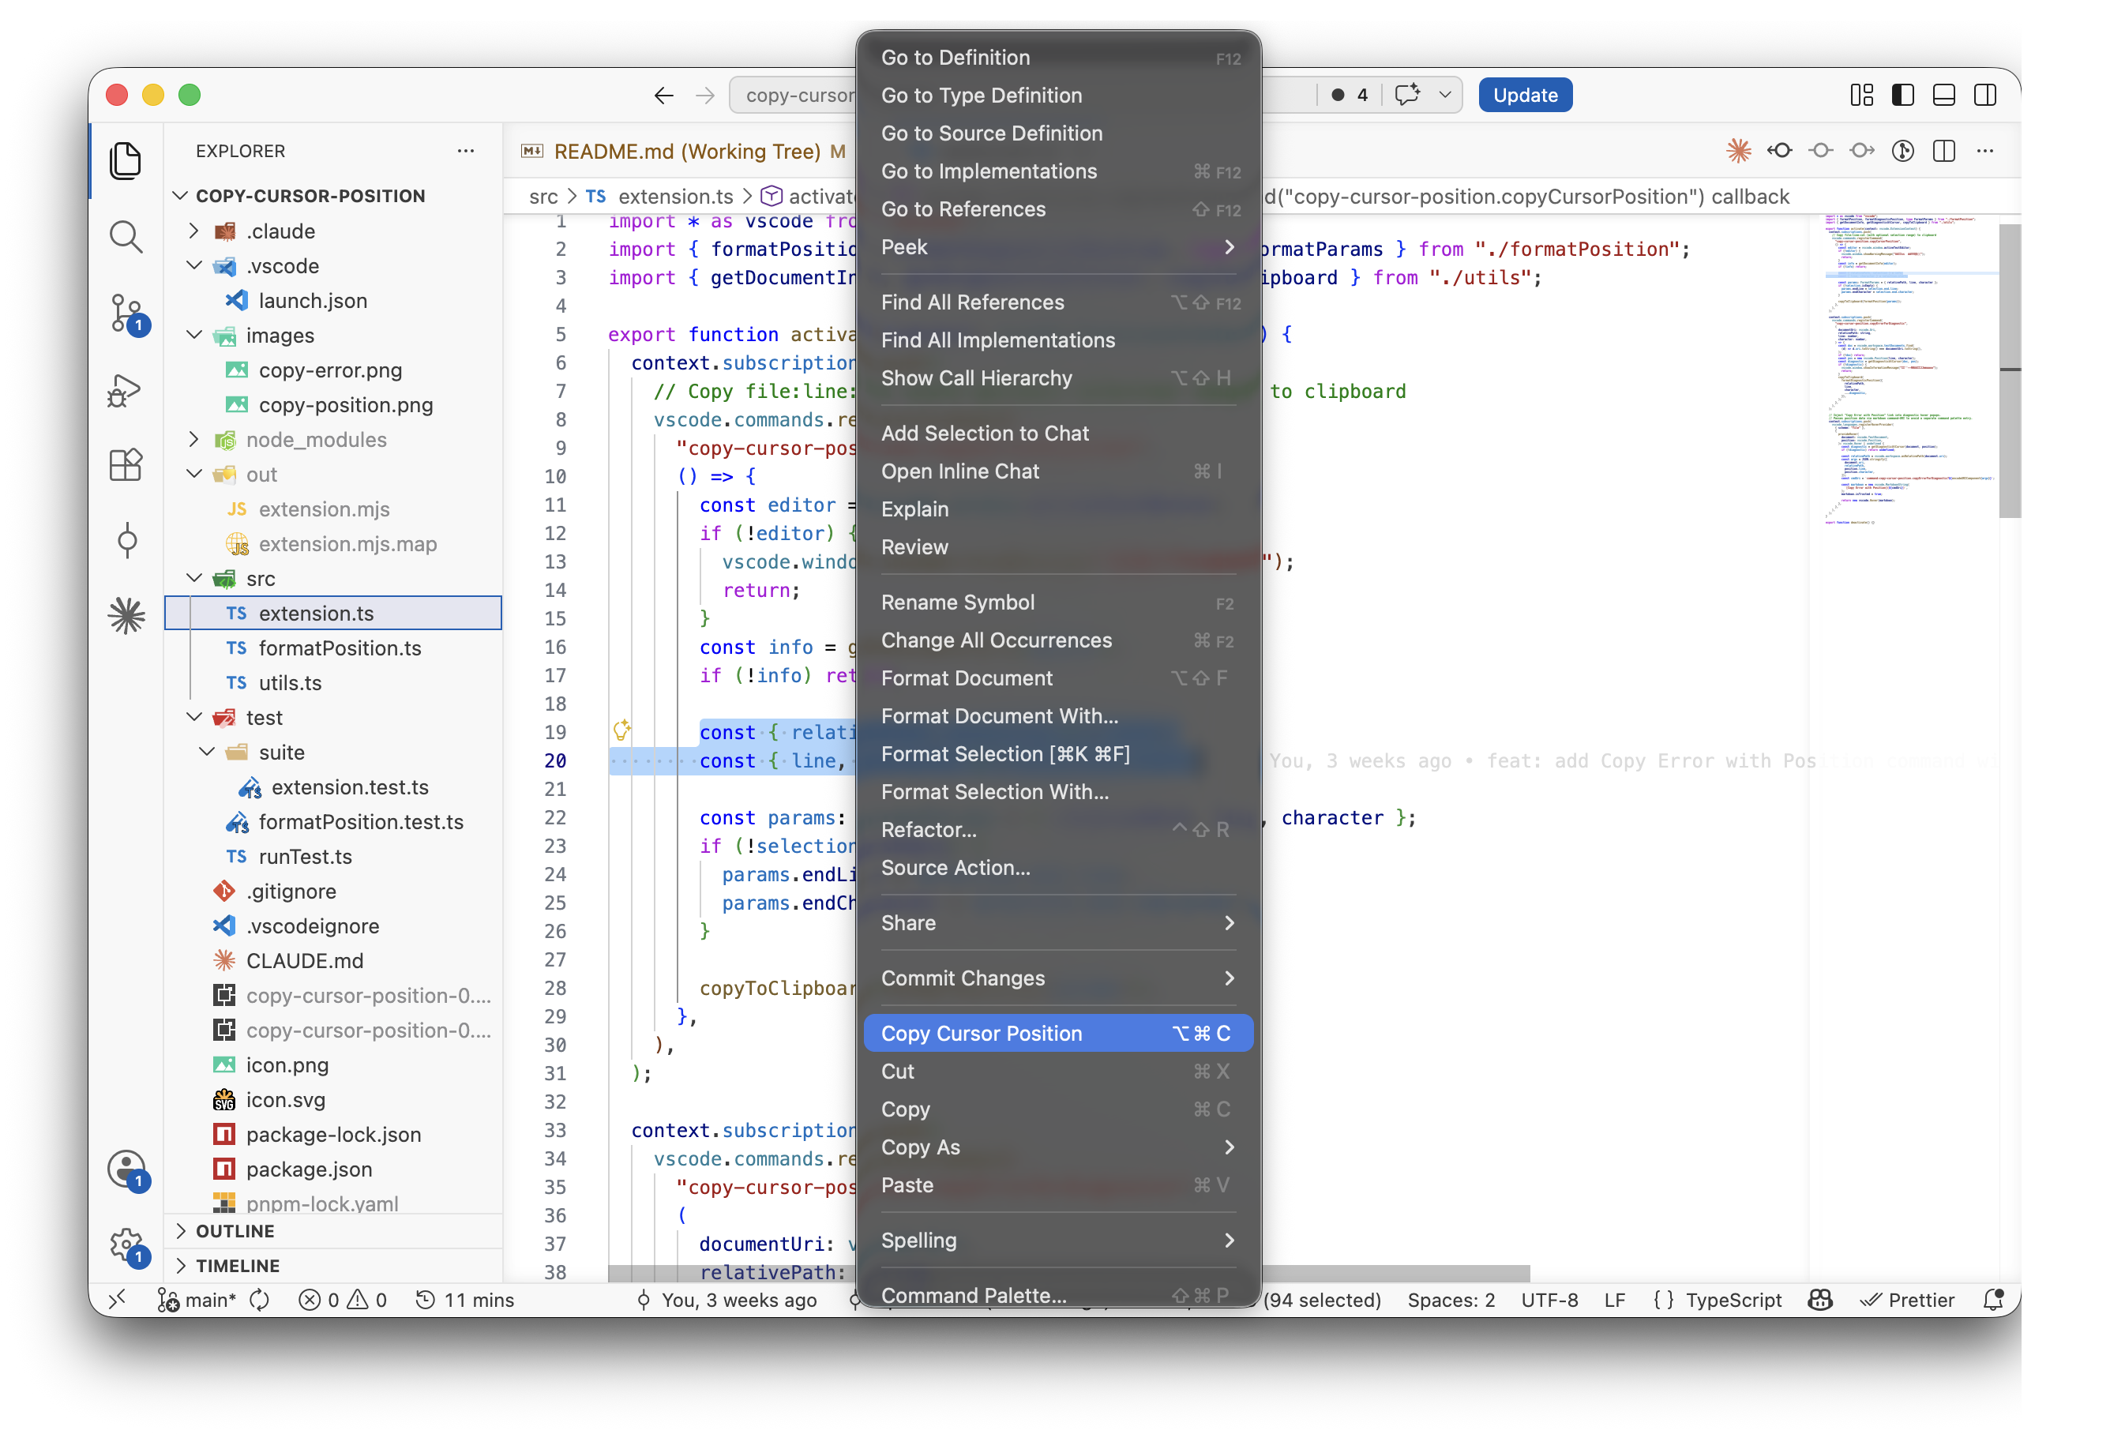Open the changes icon in the editor toolbar
This screenshot has height=1434, width=2110.
(x=1903, y=151)
